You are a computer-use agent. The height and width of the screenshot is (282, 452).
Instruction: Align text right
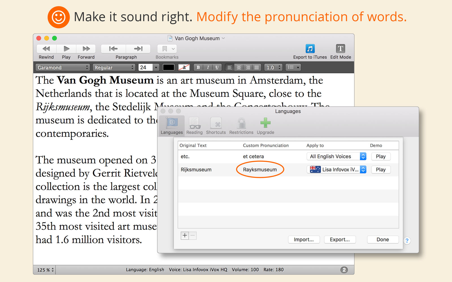pyautogui.click(x=248, y=67)
